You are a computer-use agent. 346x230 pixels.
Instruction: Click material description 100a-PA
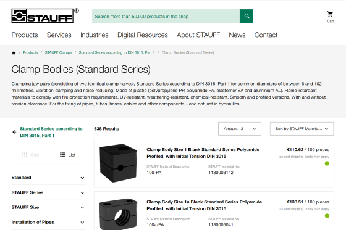(155, 225)
